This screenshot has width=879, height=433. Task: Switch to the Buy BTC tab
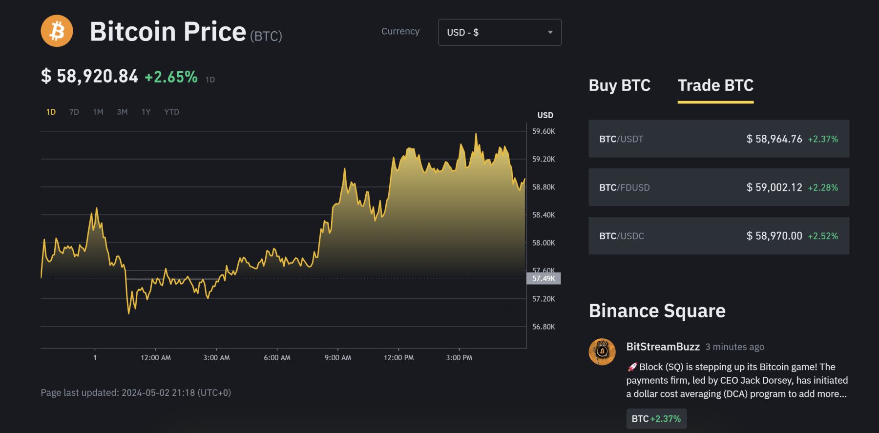[619, 85]
